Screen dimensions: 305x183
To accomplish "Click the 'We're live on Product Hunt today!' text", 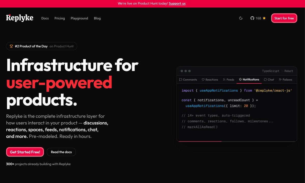I will [143, 4].
